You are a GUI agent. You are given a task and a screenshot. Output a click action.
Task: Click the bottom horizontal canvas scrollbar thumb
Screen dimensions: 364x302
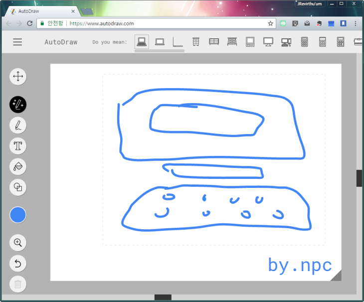[x=163, y=297]
